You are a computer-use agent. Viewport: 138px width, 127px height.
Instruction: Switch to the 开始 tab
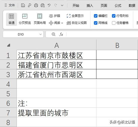tap(76, 6)
